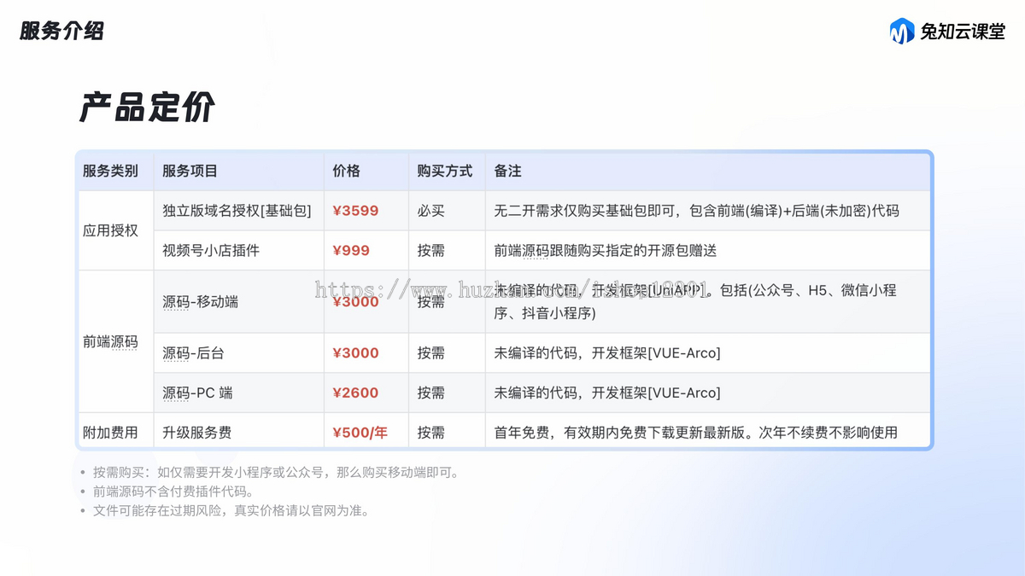Click the footnote starting 文件可能存在过期风险

(231, 511)
